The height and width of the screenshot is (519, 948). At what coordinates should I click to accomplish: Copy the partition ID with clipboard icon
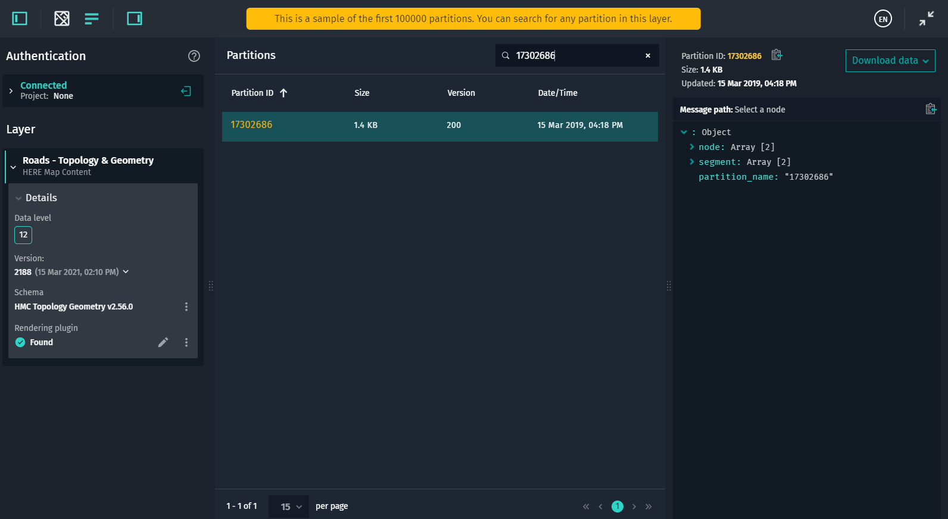(x=777, y=55)
